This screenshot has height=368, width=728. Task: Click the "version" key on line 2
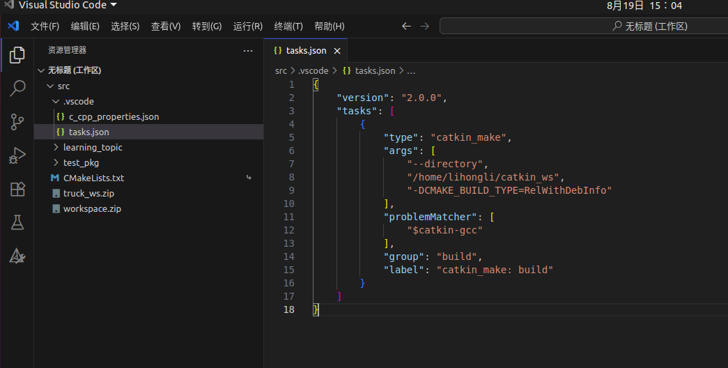363,98
